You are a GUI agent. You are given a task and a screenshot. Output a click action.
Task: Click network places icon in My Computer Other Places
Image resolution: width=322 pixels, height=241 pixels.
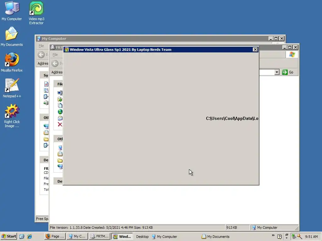pos(46,126)
